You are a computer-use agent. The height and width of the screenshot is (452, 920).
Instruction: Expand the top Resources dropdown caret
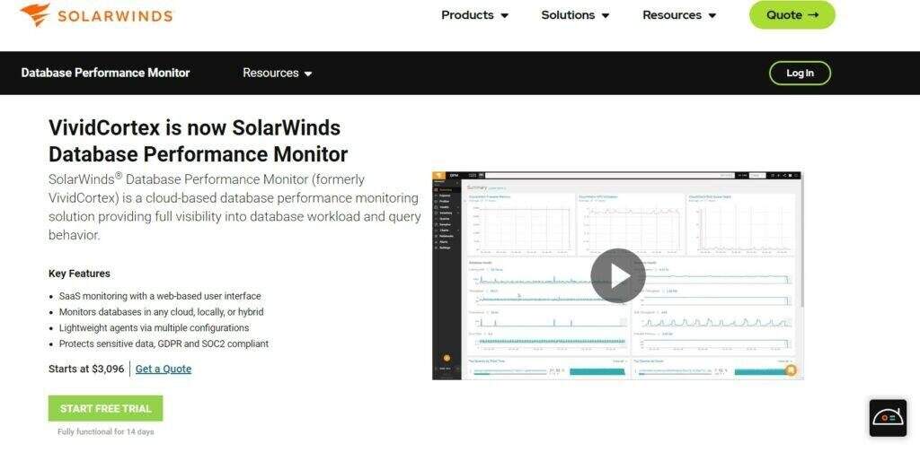click(712, 16)
